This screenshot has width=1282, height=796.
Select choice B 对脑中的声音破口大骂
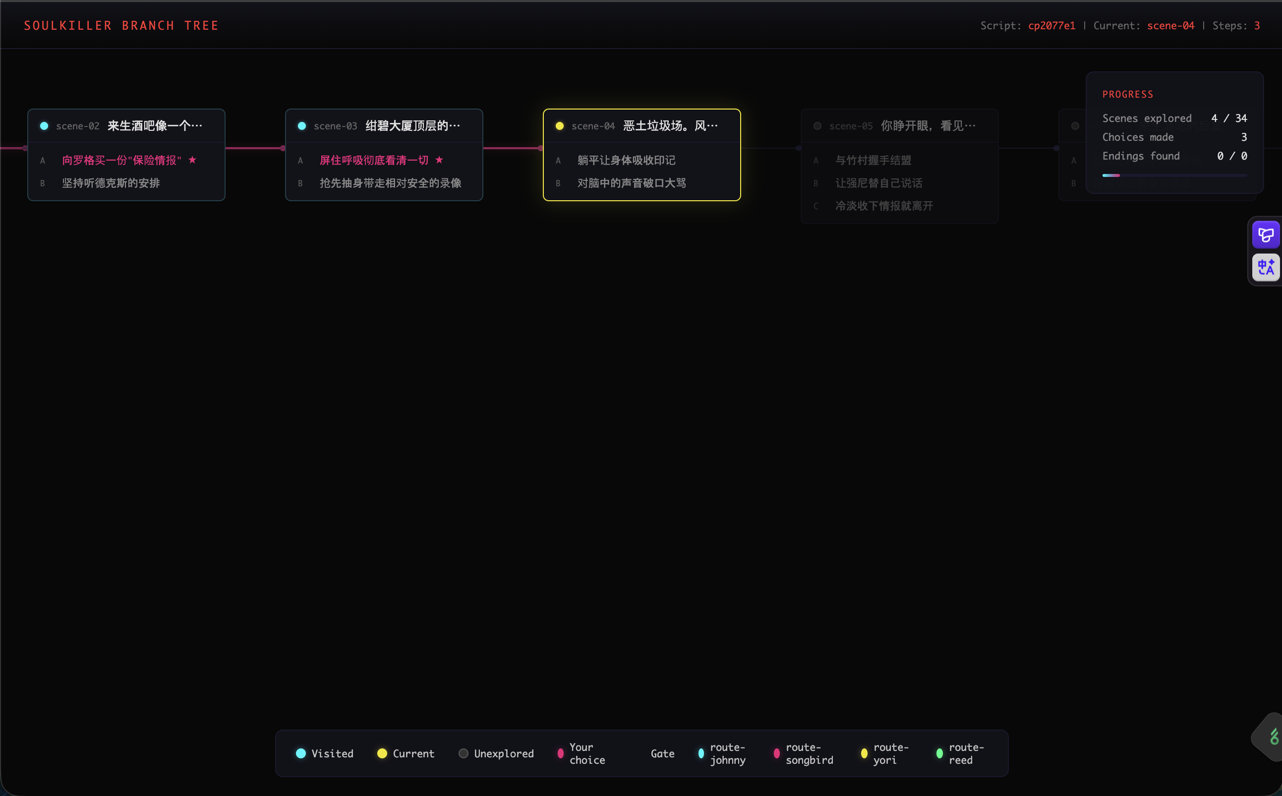[631, 183]
